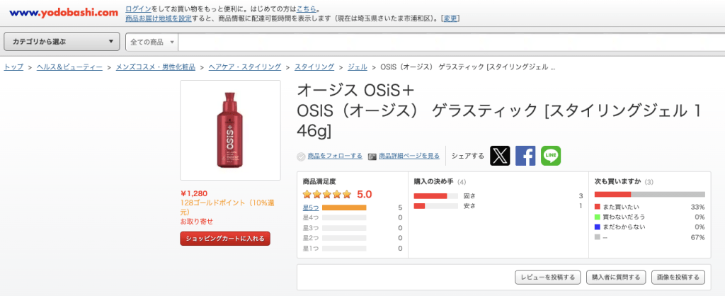This screenshot has height=296, width=725.
Task: Add item with ショッピングカートに入れる button
Action: (x=225, y=239)
